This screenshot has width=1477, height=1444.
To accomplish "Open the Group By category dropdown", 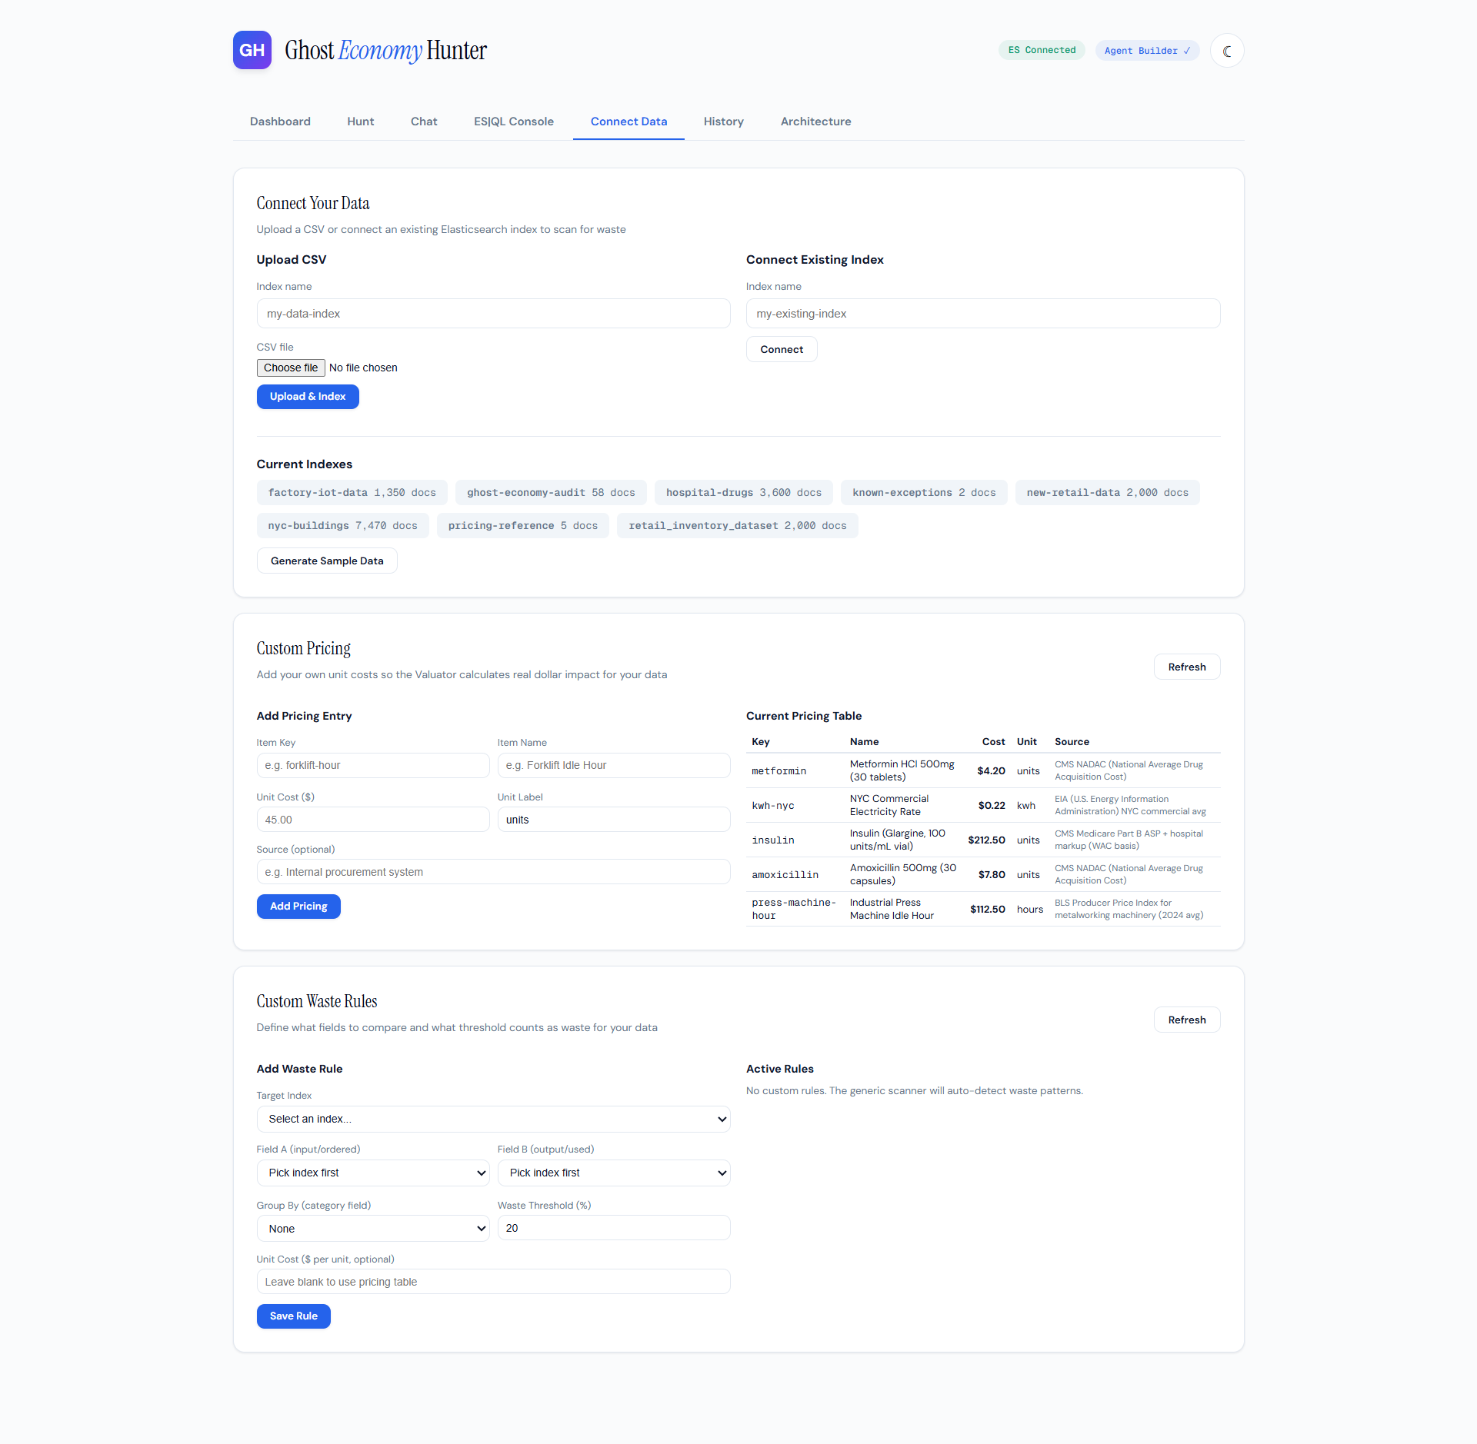I will point(373,1229).
